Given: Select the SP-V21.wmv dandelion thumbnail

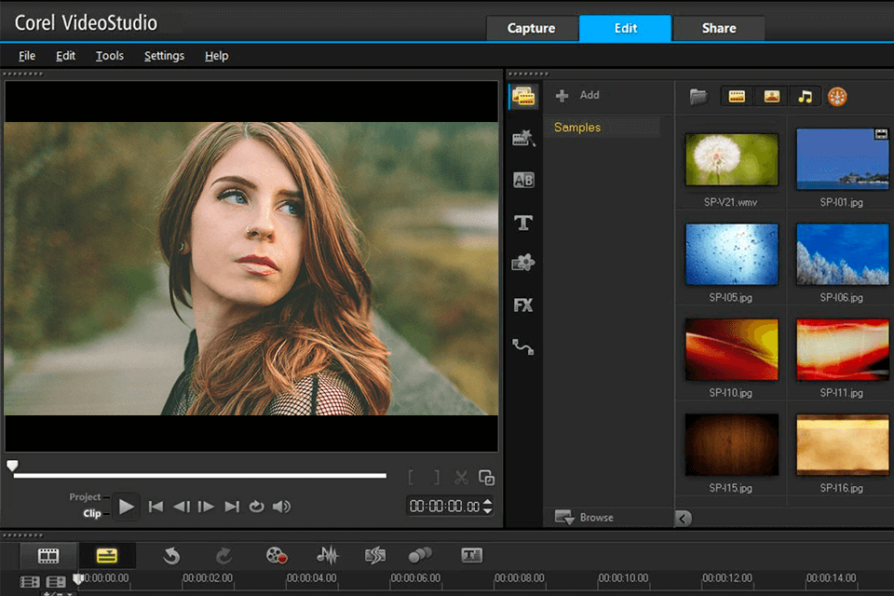Looking at the screenshot, I should tap(732, 159).
